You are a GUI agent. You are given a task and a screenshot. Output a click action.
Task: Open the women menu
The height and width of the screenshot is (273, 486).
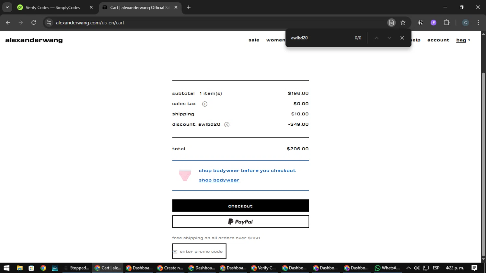[x=275, y=40]
